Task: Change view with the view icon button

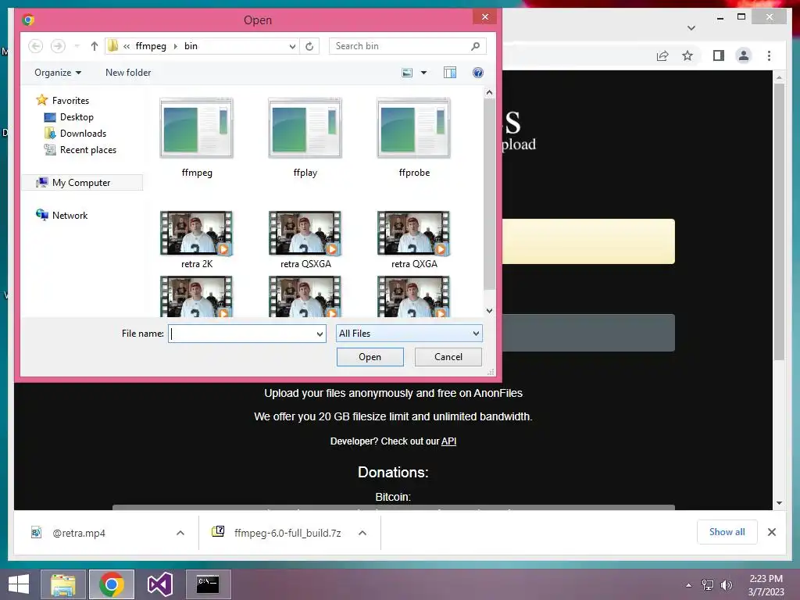Action: [x=407, y=73]
